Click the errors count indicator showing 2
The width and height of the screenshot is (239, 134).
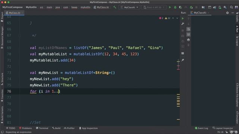(161, 18)
